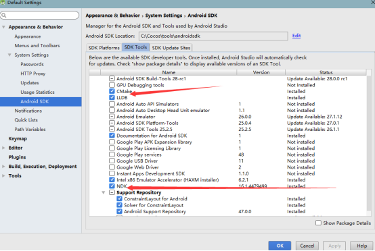Check Android Auto Desktop Head Unit emulator
This screenshot has height=251, width=375.
tap(112, 110)
